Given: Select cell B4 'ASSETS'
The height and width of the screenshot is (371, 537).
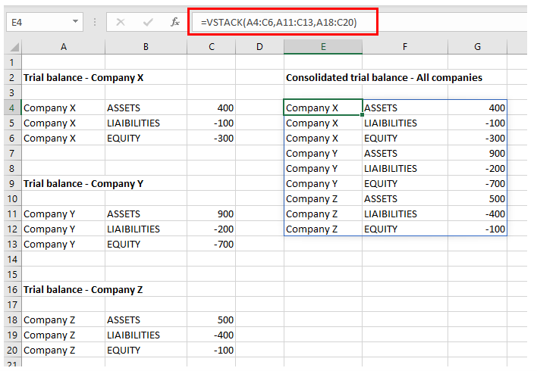Looking at the screenshot, I should pos(146,108).
